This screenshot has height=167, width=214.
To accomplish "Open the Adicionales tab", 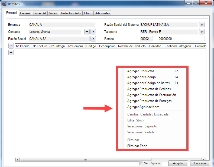I will point(102,13).
